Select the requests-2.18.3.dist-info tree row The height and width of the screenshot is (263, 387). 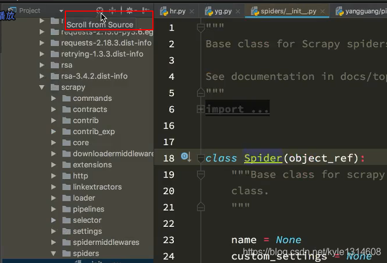coord(78,43)
